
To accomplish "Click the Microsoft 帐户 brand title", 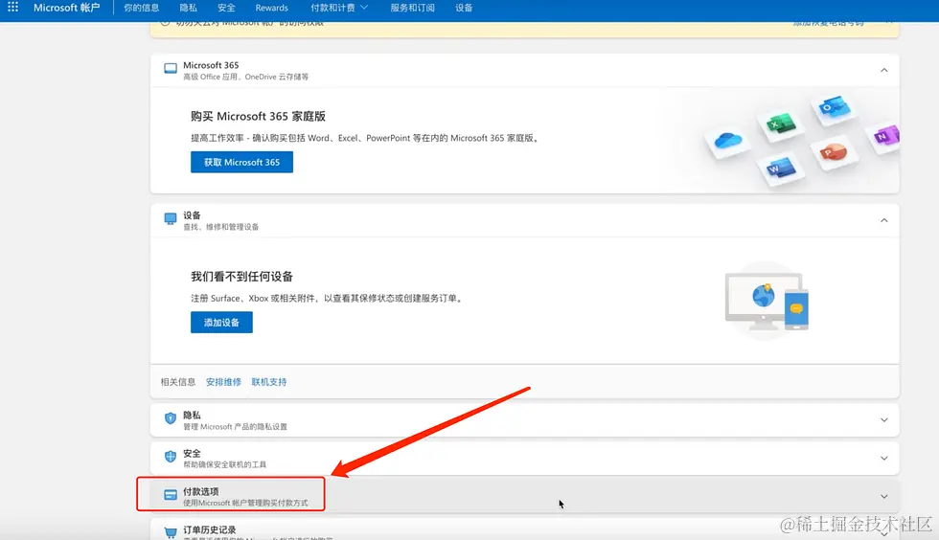I will 66,8.
